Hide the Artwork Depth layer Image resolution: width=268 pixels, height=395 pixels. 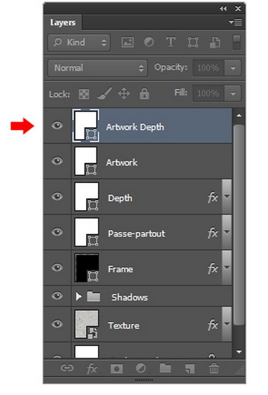(57, 125)
